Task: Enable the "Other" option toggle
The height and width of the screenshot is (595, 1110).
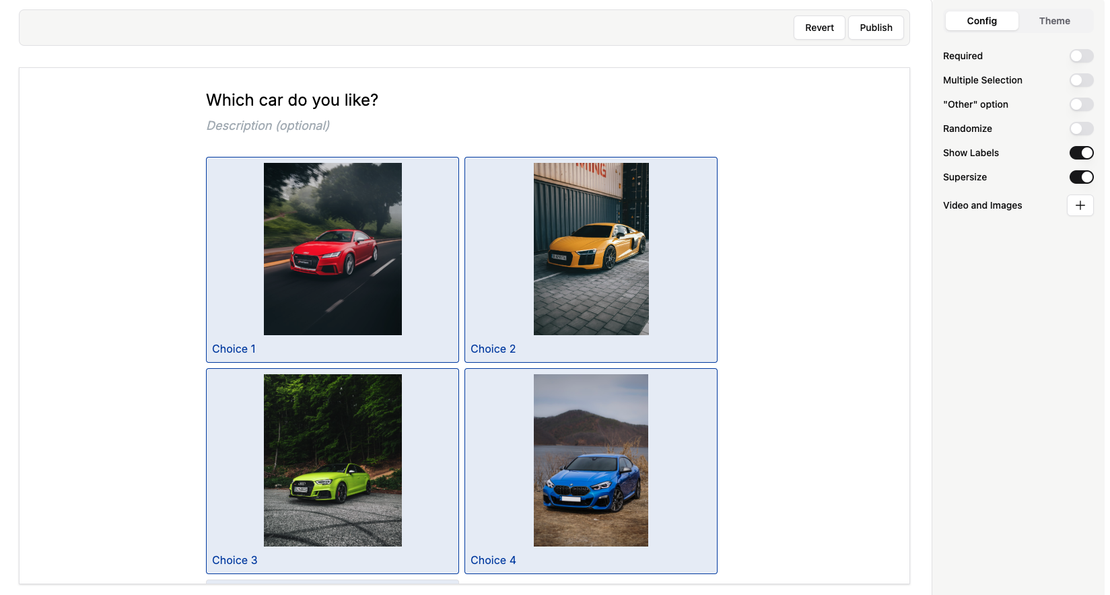Action: click(x=1081, y=104)
